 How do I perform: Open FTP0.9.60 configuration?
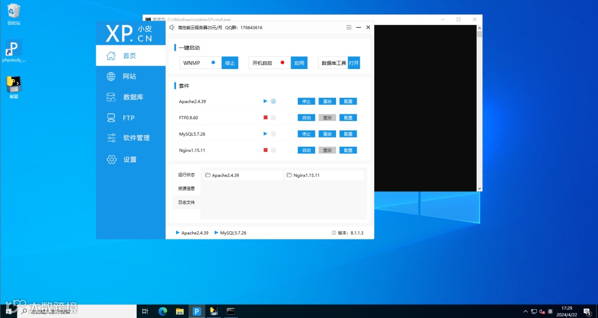(x=348, y=118)
